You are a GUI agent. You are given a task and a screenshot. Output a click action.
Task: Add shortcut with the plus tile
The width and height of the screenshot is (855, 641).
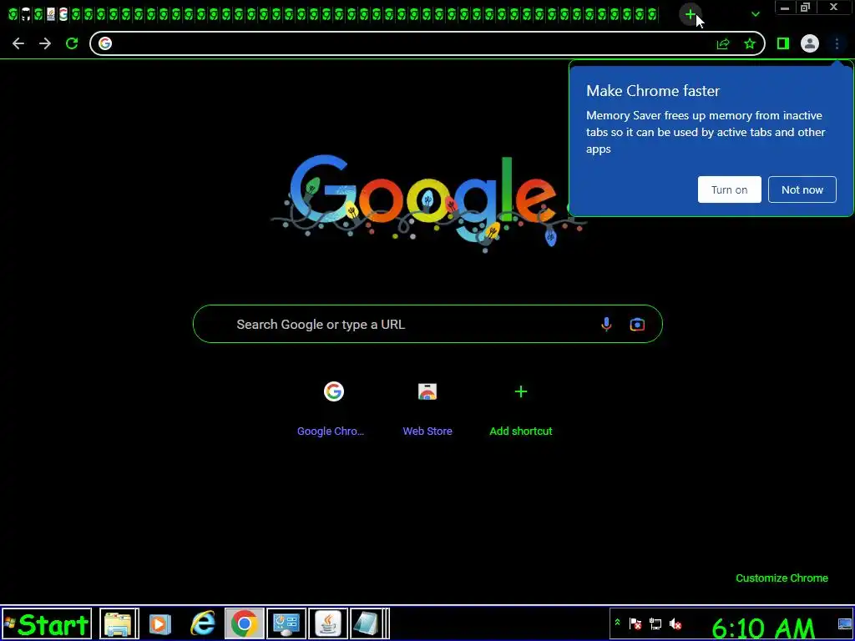[521, 407]
